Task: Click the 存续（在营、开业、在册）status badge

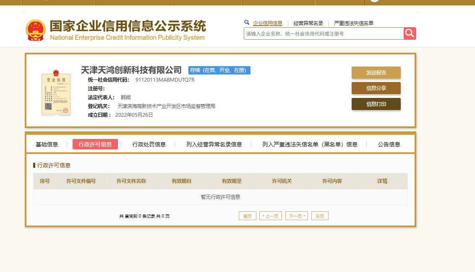Action: 219,70
